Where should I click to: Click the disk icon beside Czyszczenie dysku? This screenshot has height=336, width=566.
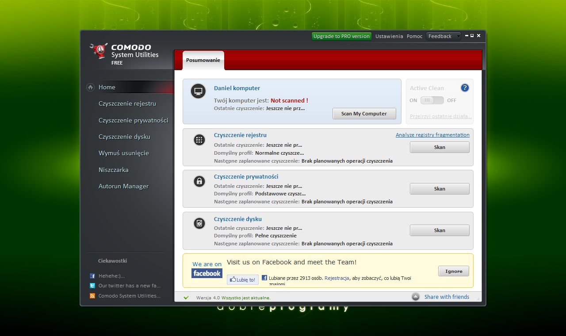tap(199, 223)
